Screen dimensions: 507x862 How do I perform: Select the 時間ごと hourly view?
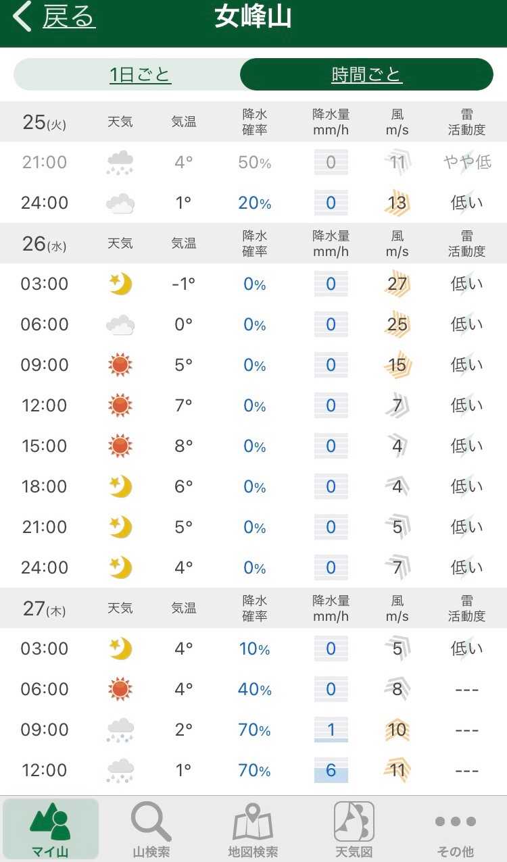pos(367,74)
